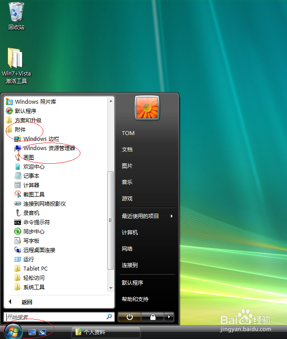Open 音乐 from Start menu
Image resolution: width=287 pixels, height=339 pixels.
tap(127, 182)
